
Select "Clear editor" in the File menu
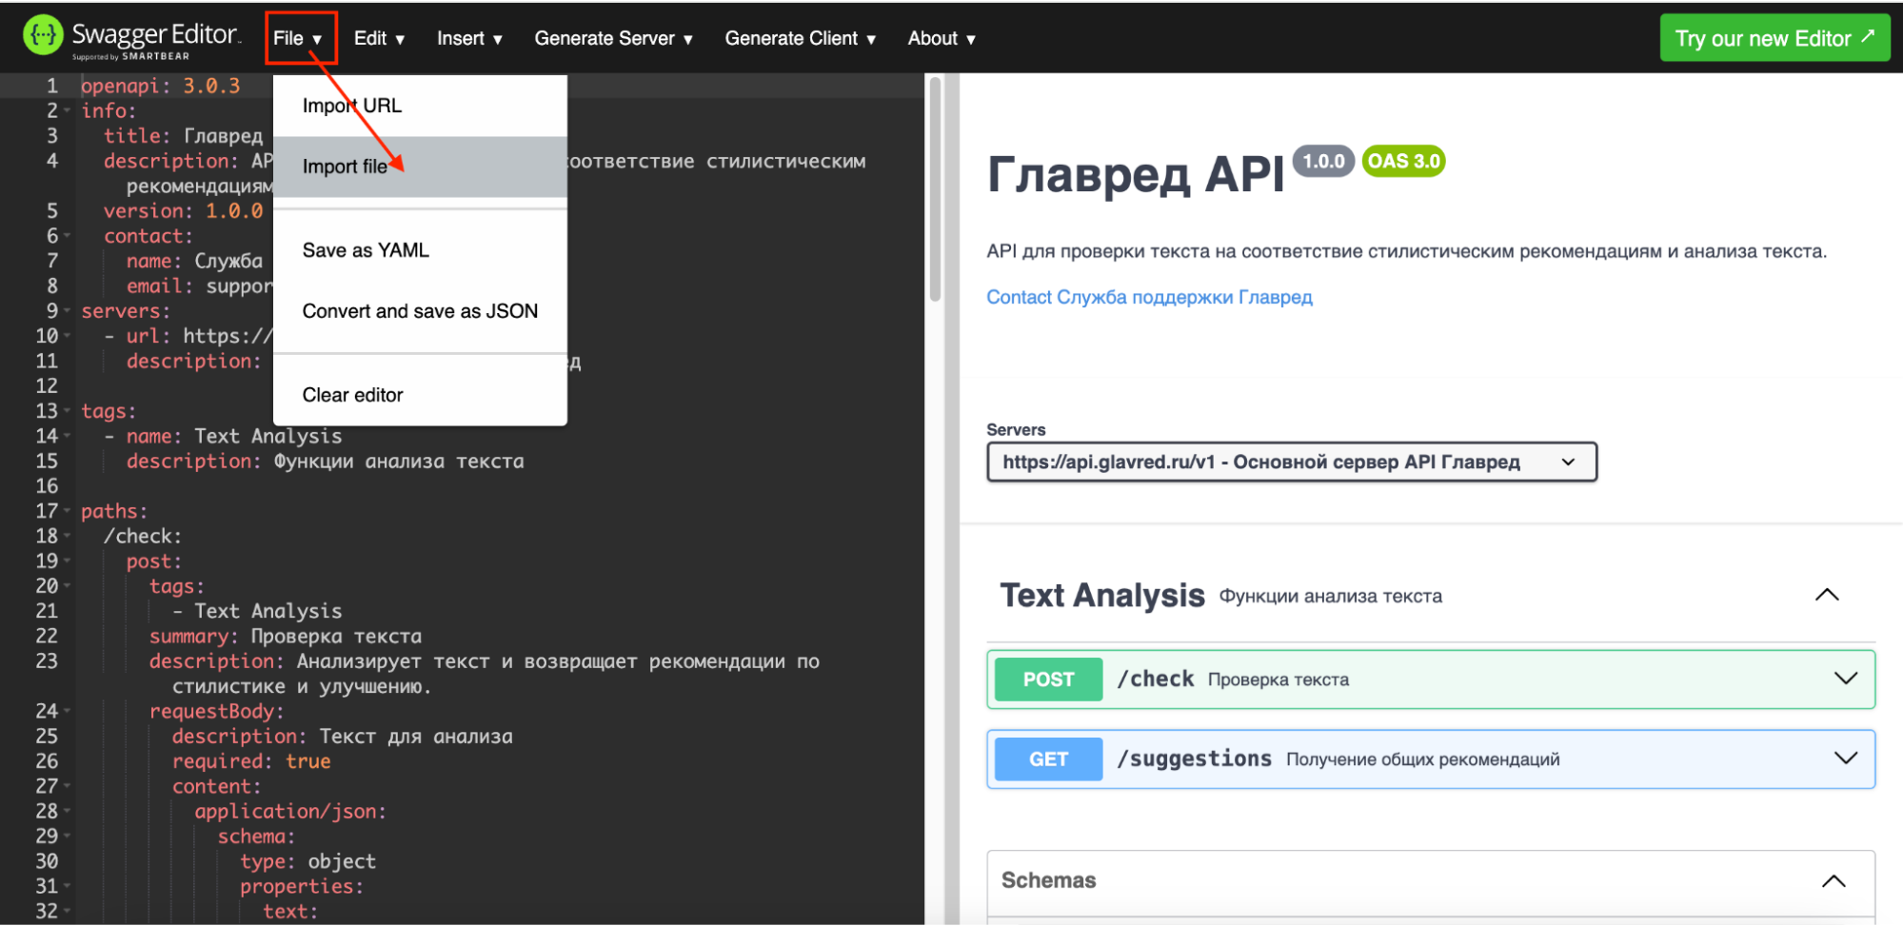click(x=352, y=394)
